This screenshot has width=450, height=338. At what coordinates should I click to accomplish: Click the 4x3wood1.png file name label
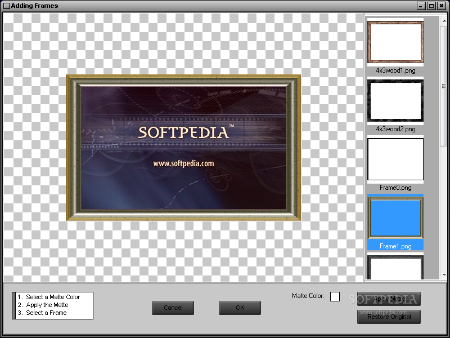(x=395, y=70)
